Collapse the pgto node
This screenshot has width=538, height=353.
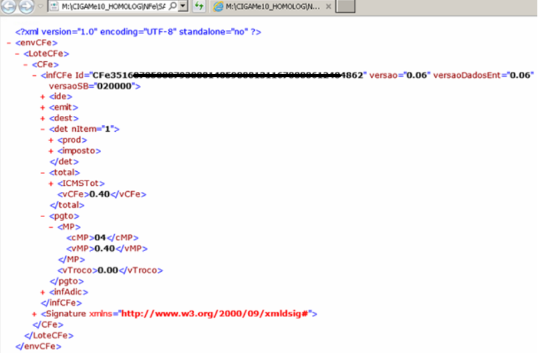pyautogui.click(x=43, y=216)
